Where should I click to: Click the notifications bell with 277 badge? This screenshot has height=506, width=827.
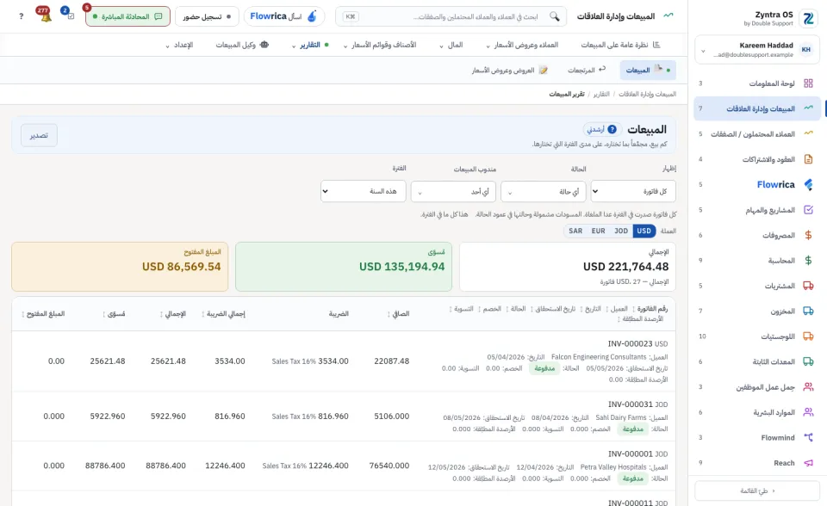point(46,16)
